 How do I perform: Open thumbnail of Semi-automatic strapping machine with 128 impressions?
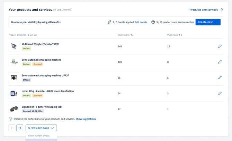[x=14, y=62]
